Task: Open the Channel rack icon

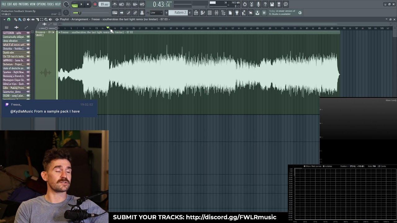Action: coord(210,13)
